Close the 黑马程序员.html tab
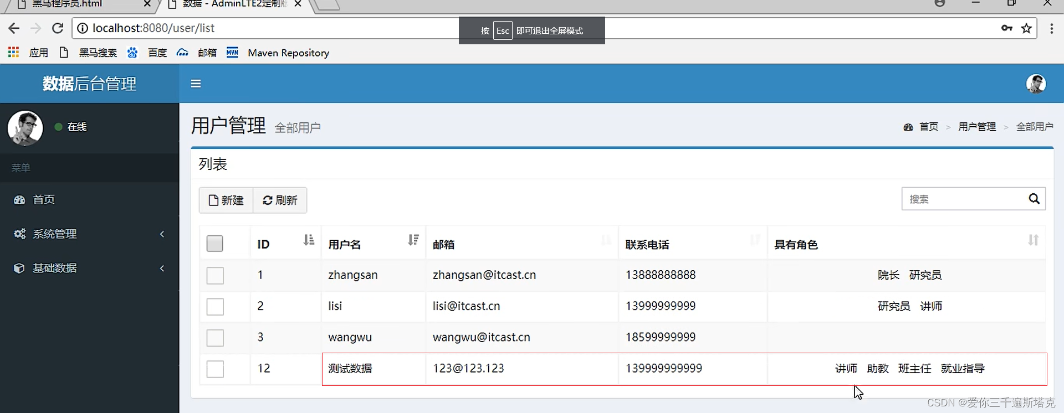 [x=147, y=4]
